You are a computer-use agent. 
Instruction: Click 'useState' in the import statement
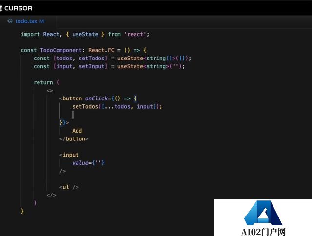[85, 34]
